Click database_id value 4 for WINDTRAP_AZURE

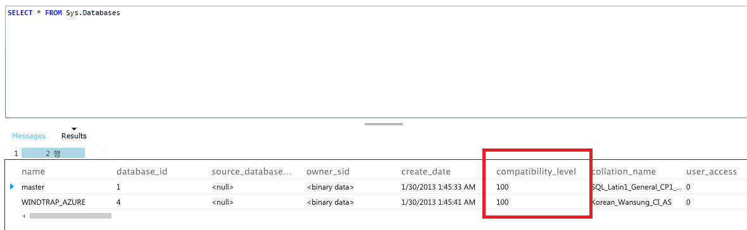click(118, 202)
